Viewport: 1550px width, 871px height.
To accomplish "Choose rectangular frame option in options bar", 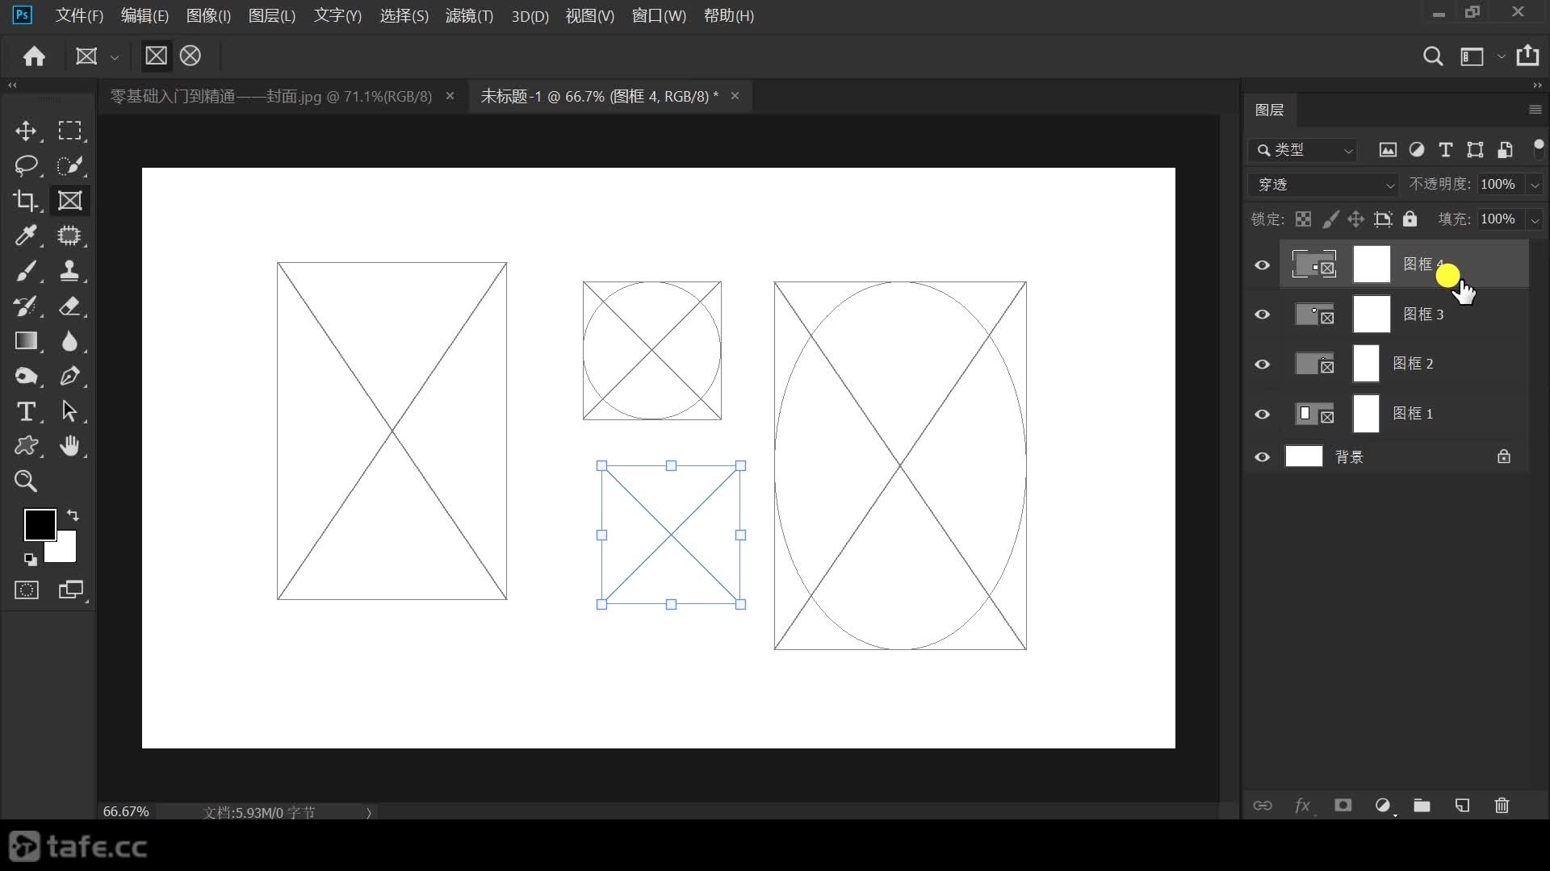I will [x=156, y=56].
